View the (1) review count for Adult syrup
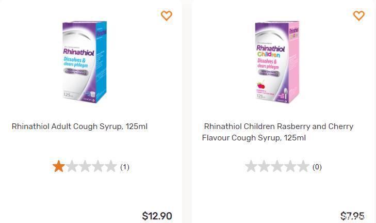 125,167
